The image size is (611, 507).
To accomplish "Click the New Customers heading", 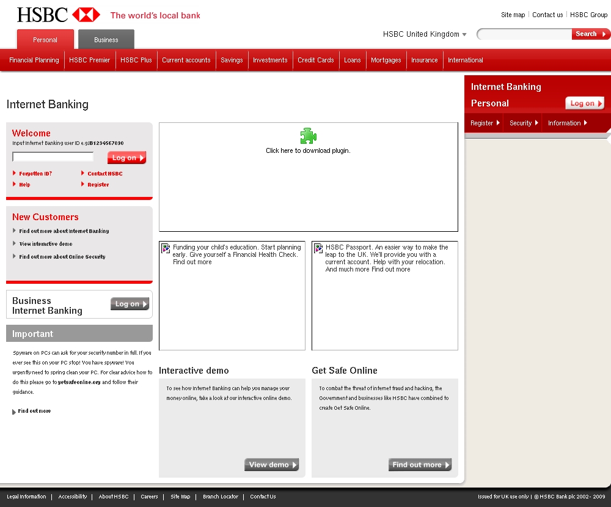I will point(45,217).
